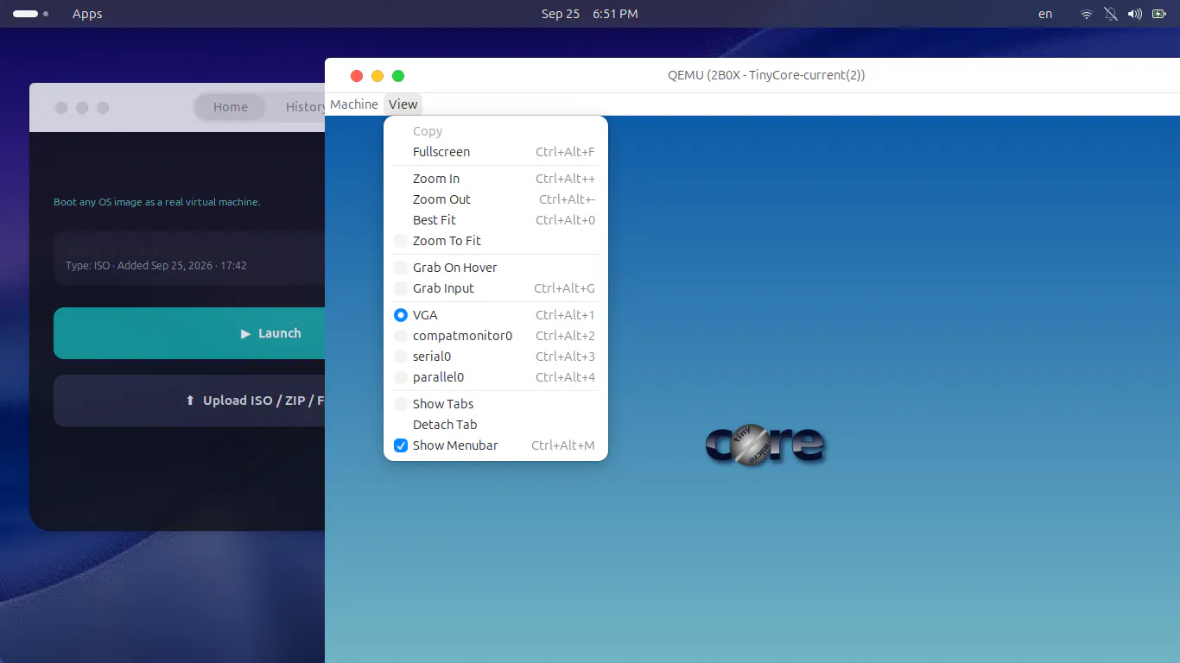Image resolution: width=1180 pixels, height=663 pixels.
Task: Switch to the serial0 console
Action: tap(496, 357)
